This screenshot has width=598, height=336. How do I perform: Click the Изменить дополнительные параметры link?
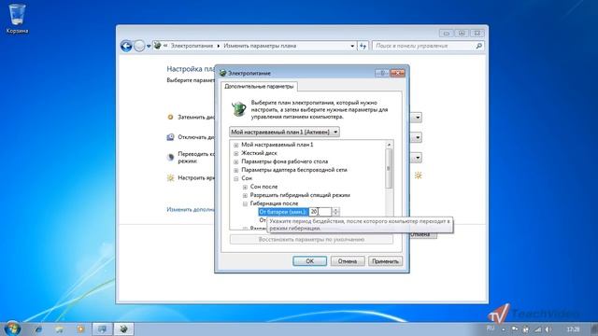pyautogui.click(x=191, y=209)
